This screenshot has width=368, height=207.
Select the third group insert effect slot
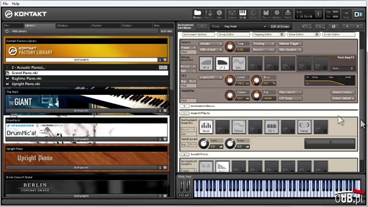[239, 63]
